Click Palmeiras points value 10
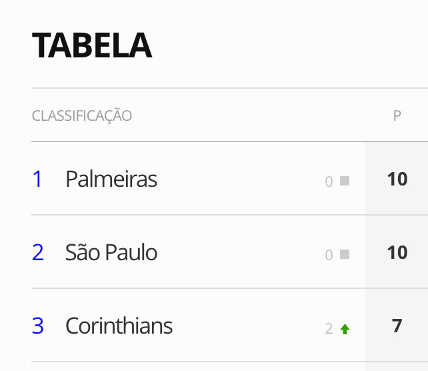This screenshot has width=428, height=371. tap(397, 179)
